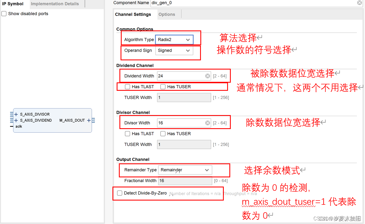Select the Options tab
This screenshot has width=365, height=224.
167,15
